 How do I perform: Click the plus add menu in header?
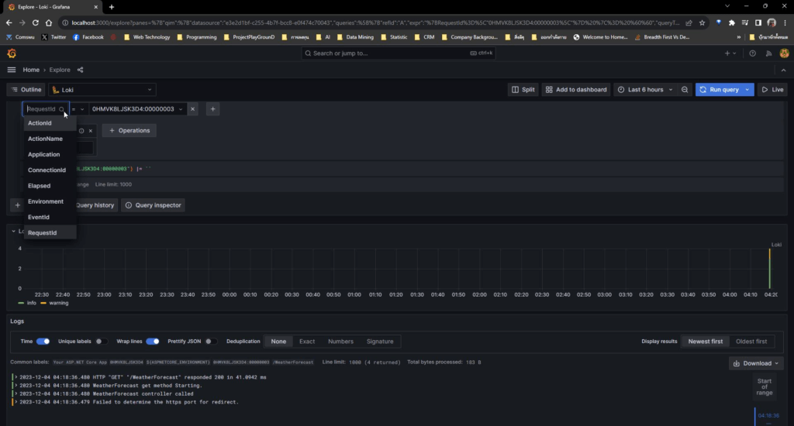(730, 53)
